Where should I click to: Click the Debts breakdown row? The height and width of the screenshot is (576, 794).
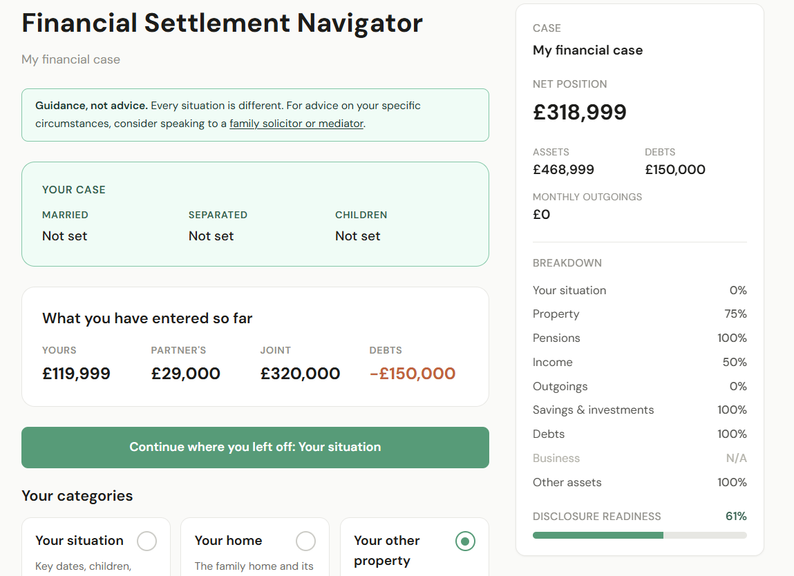(639, 434)
